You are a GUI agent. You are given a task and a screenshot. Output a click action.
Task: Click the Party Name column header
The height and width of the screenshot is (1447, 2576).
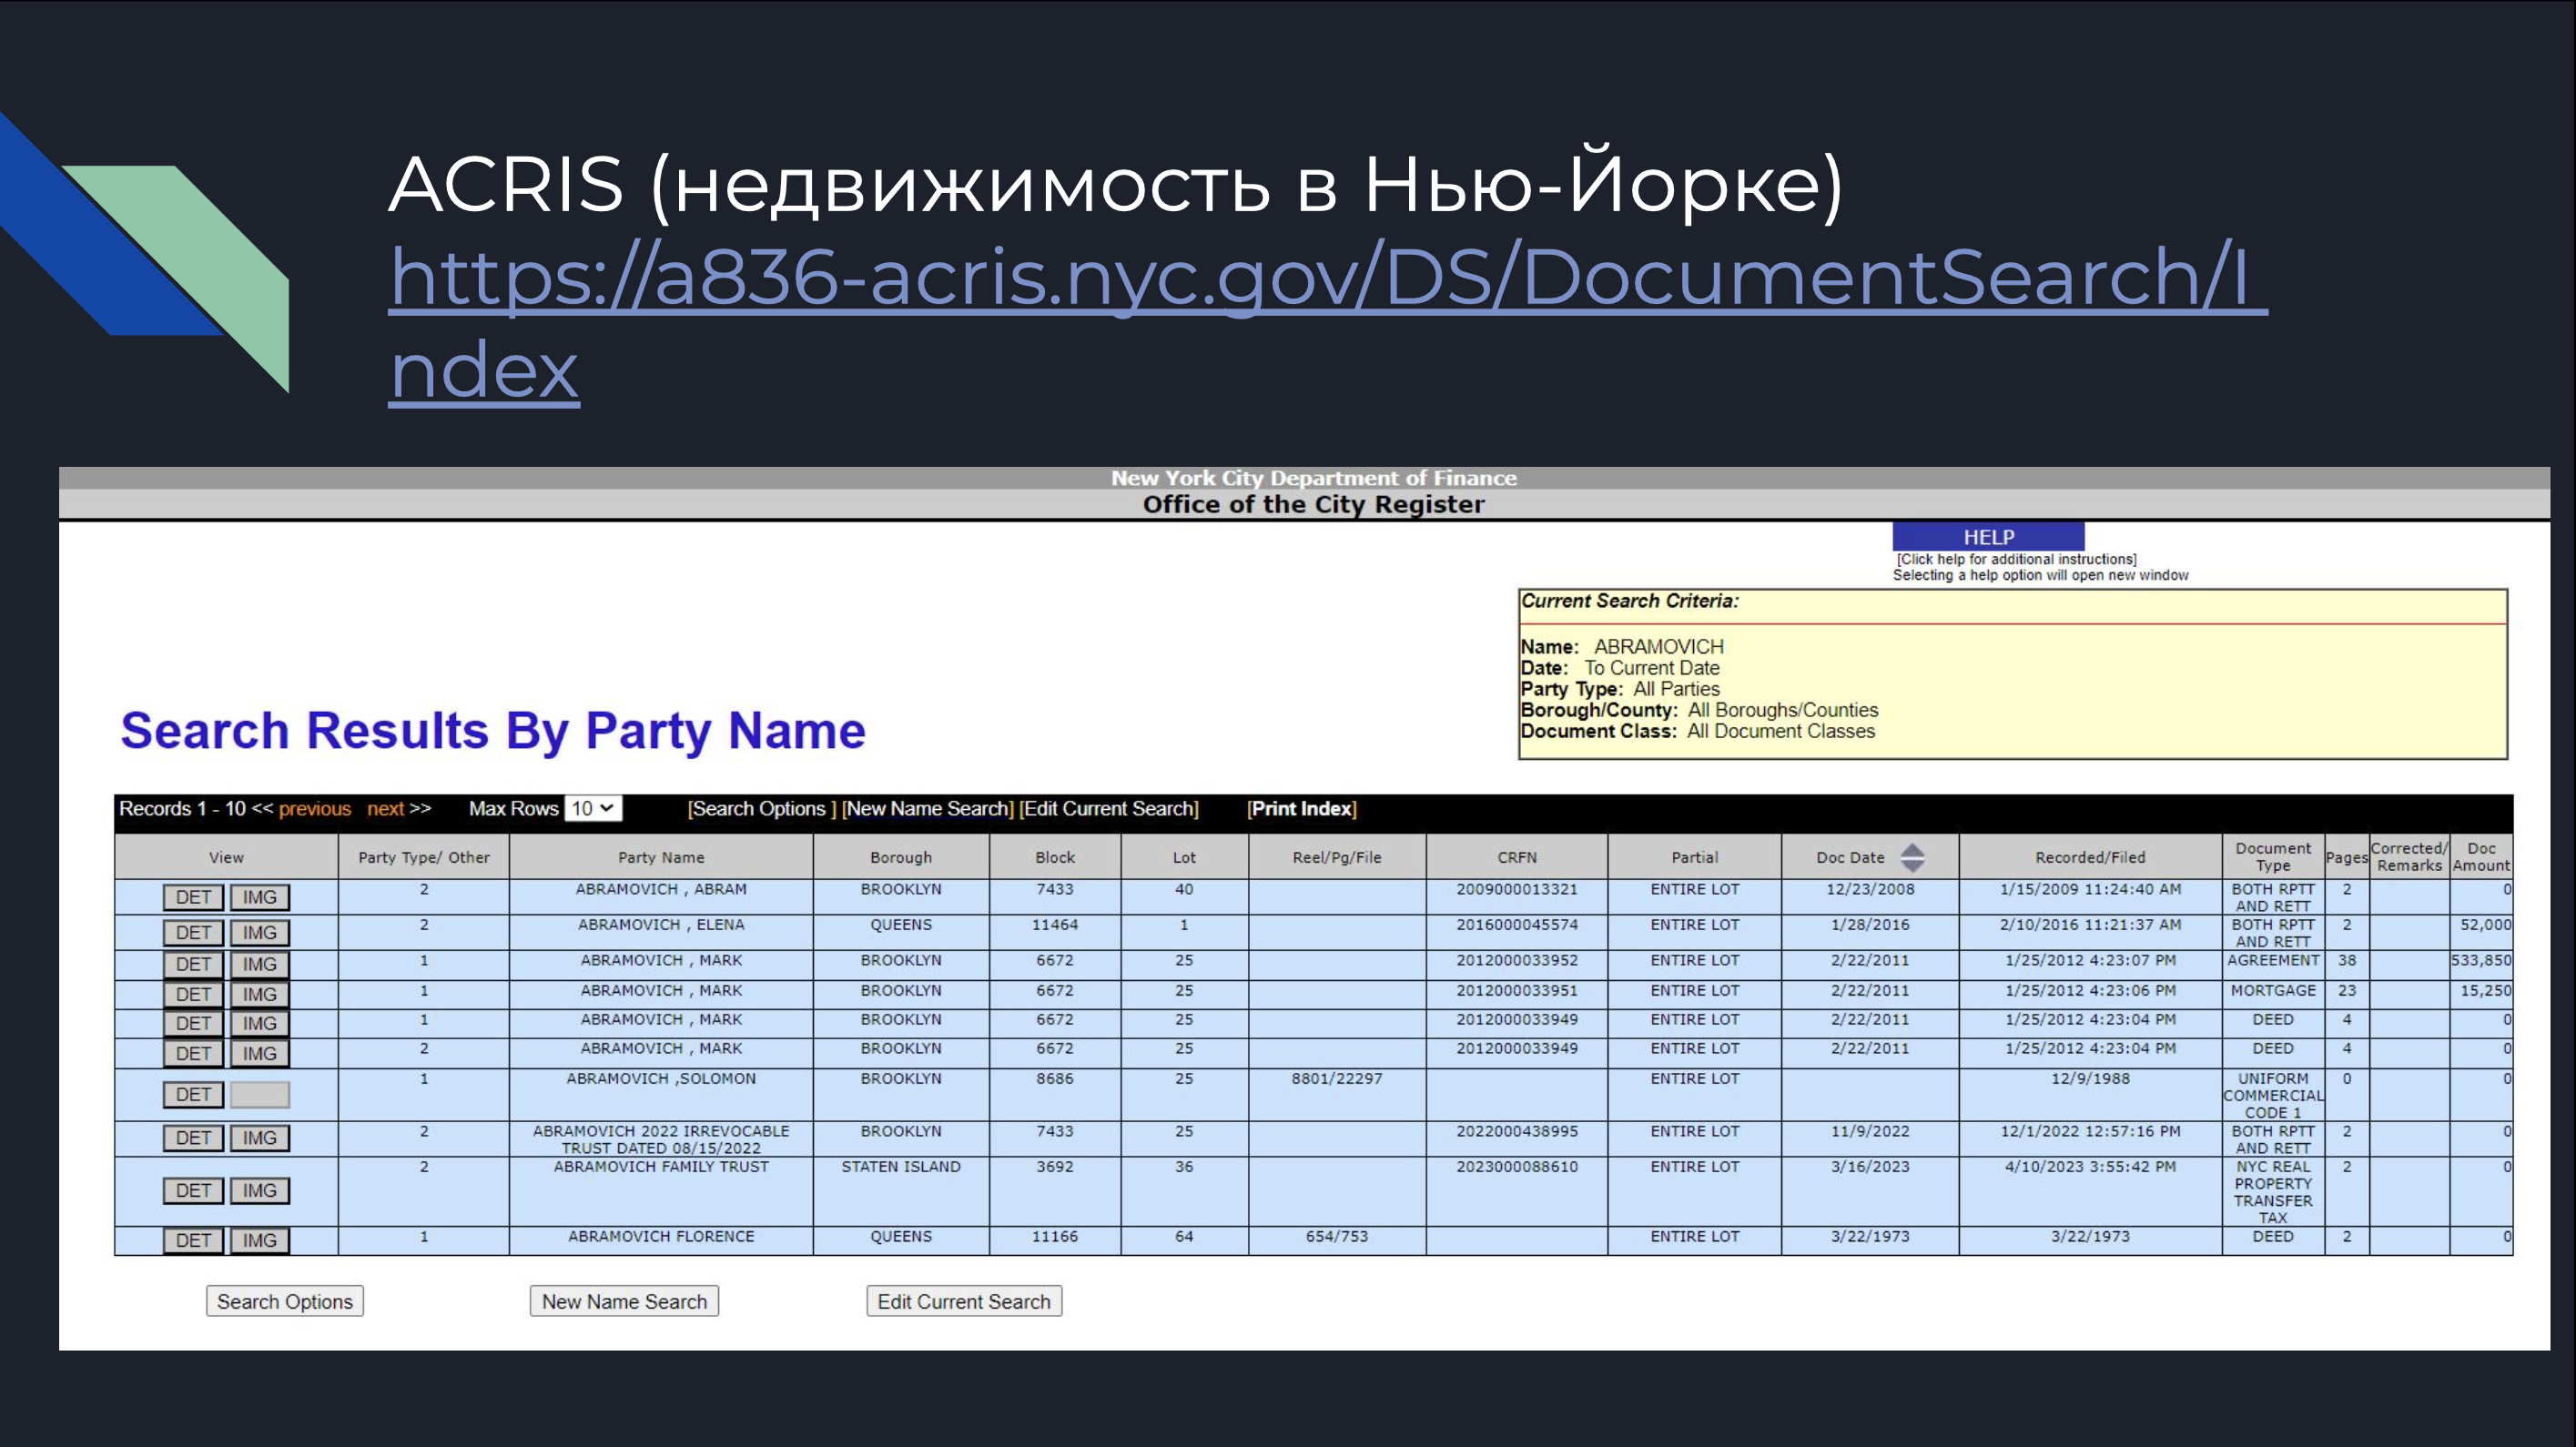click(661, 857)
